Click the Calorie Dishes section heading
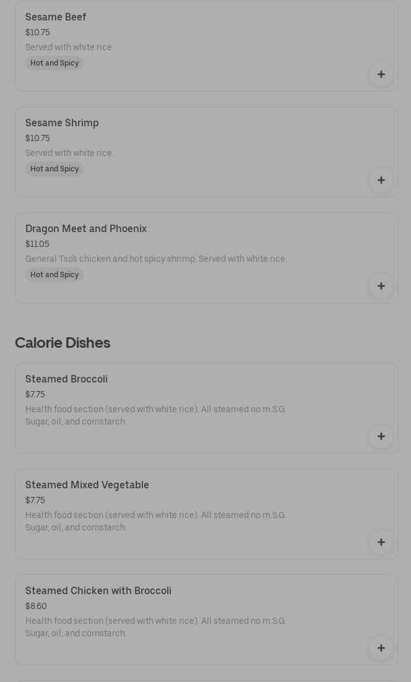This screenshot has width=411, height=682. coord(63,343)
